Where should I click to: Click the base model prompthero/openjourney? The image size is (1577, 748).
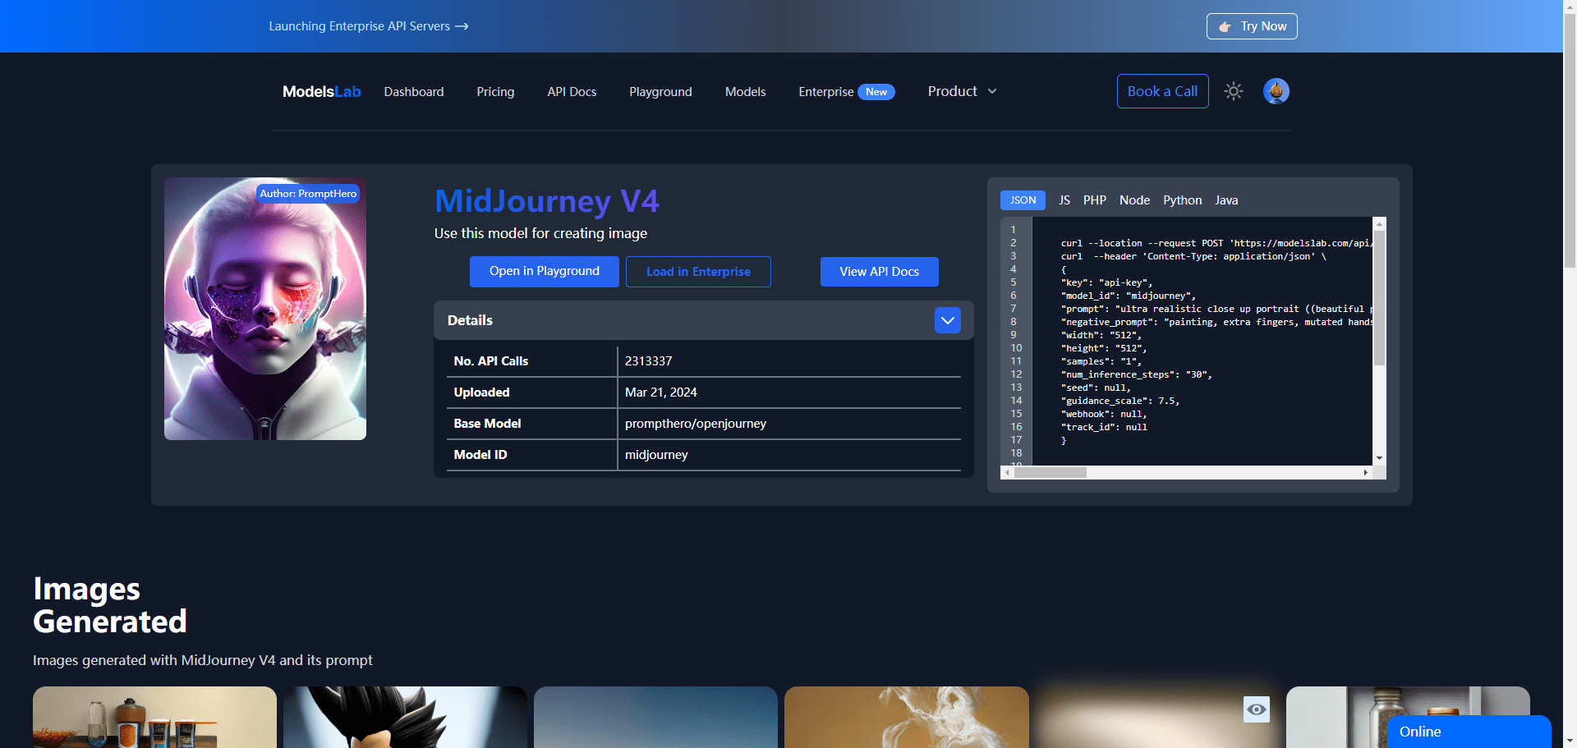click(695, 424)
